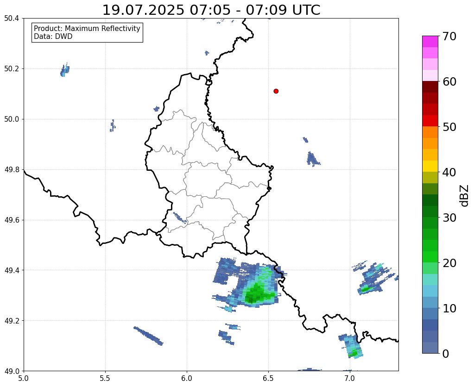Click the 5.5 longitude axis label
The image size is (474, 386).
click(105, 379)
